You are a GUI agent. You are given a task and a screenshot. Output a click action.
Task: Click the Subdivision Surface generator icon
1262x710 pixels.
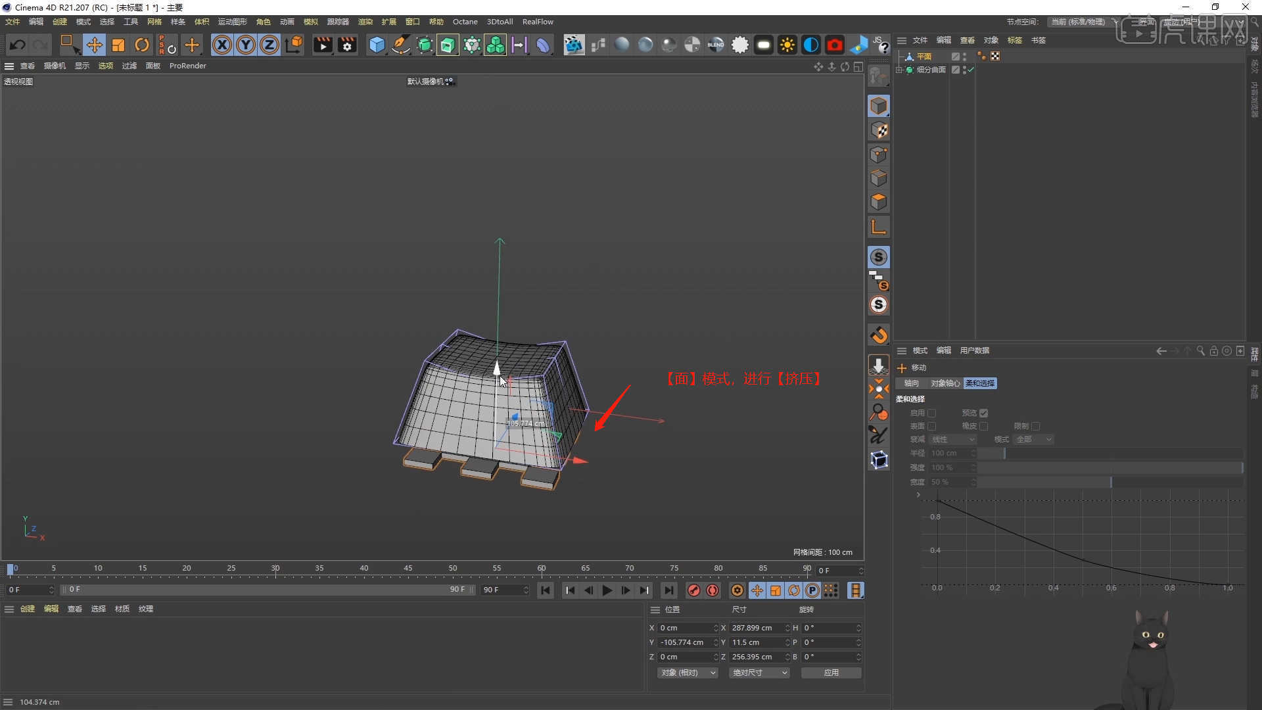click(425, 45)
